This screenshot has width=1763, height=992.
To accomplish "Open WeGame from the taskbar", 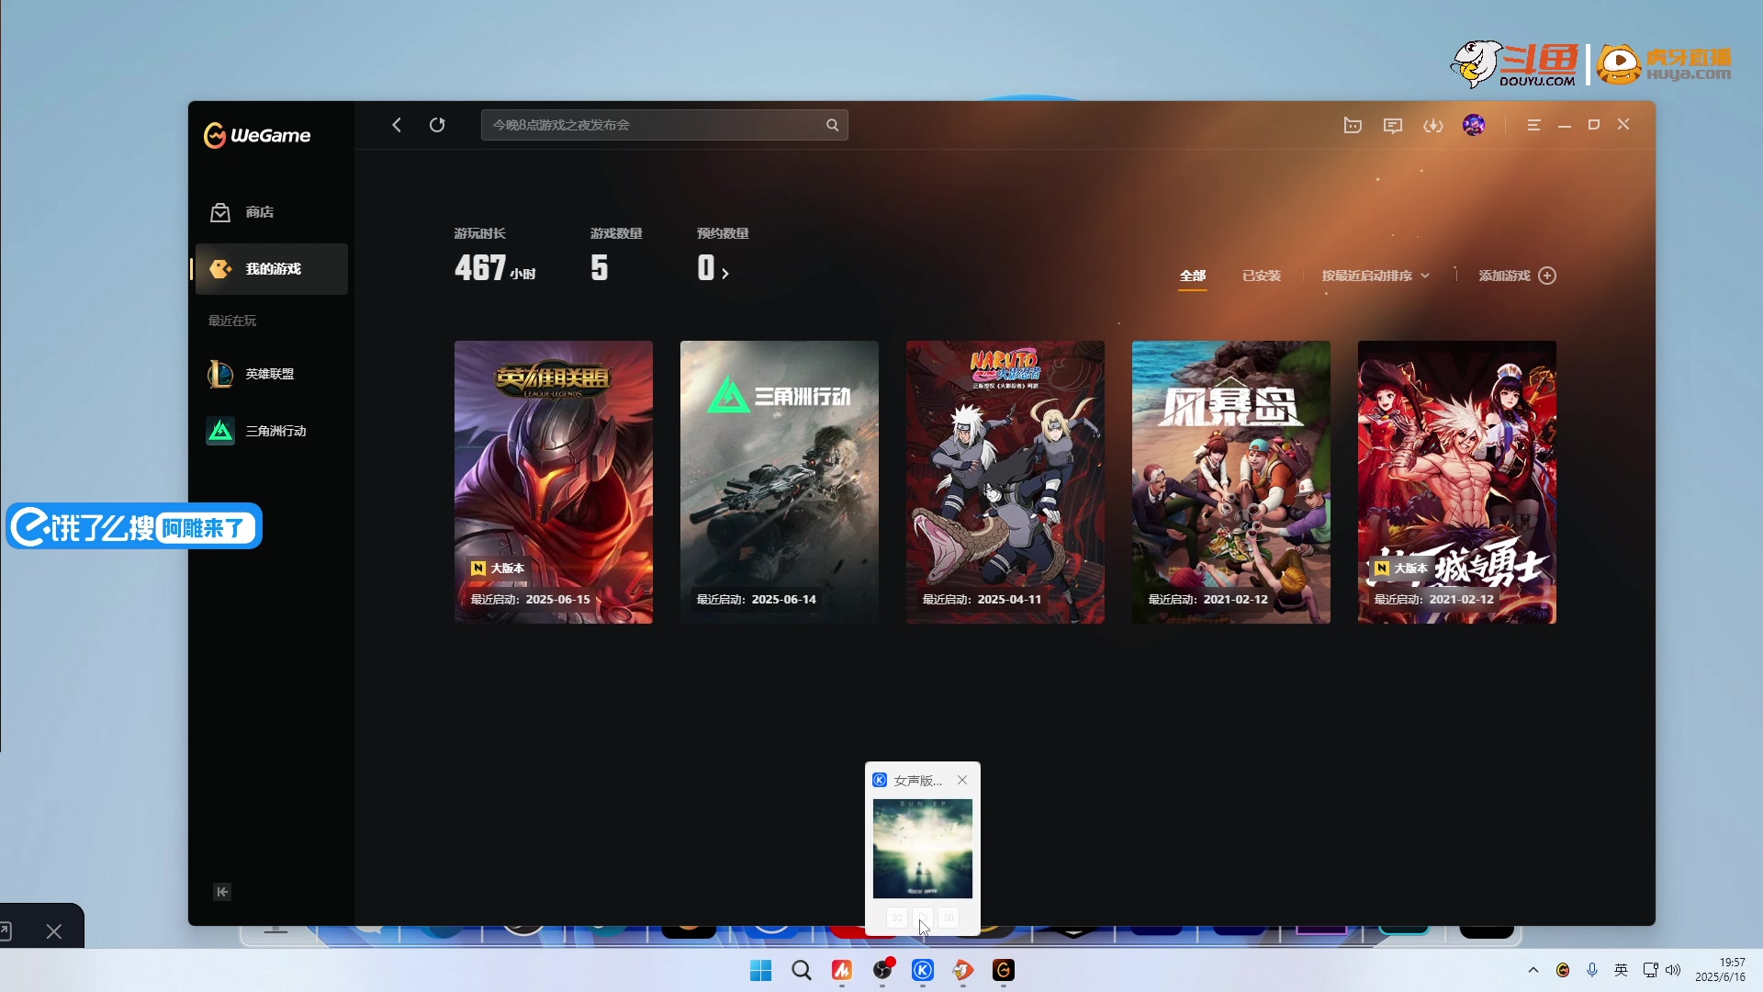I will click(1004, 971).
